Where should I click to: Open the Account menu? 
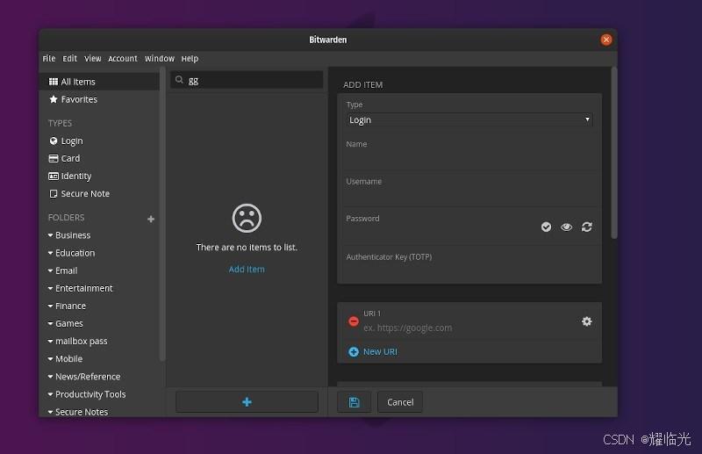pos(123,58)
